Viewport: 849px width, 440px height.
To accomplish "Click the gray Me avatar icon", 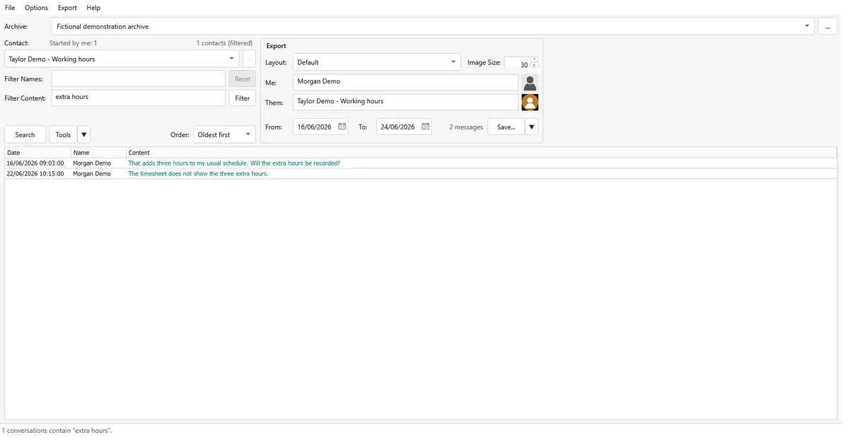I will pos(530,83).
